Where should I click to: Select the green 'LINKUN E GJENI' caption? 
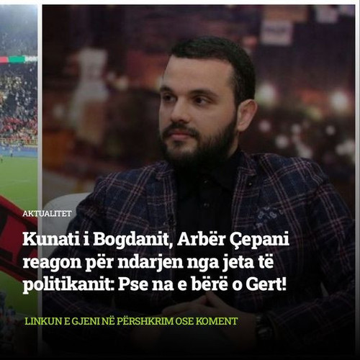(x=131, y=321)
